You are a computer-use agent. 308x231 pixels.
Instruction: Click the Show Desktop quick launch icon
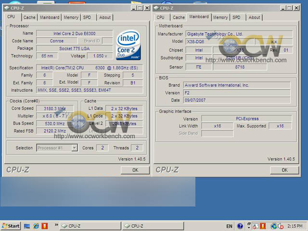[x=27, y=226]
